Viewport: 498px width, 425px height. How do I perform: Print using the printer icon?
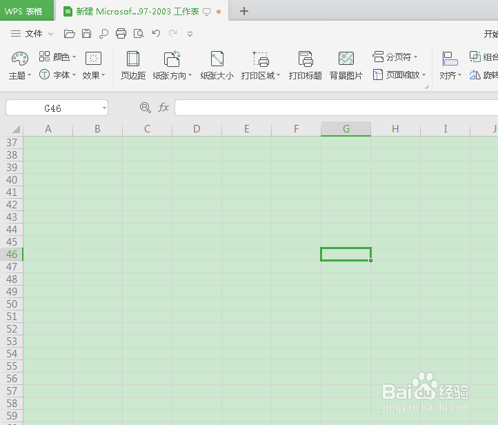coord(121,34)
